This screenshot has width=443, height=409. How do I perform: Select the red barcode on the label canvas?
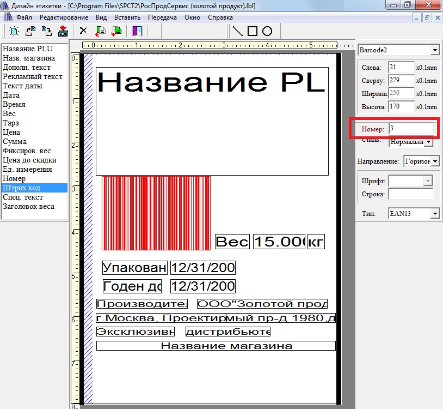coord(156,213)
